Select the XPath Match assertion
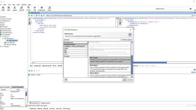Image resolution: width=196 pixels, height=110 pixels. (110, 68)
